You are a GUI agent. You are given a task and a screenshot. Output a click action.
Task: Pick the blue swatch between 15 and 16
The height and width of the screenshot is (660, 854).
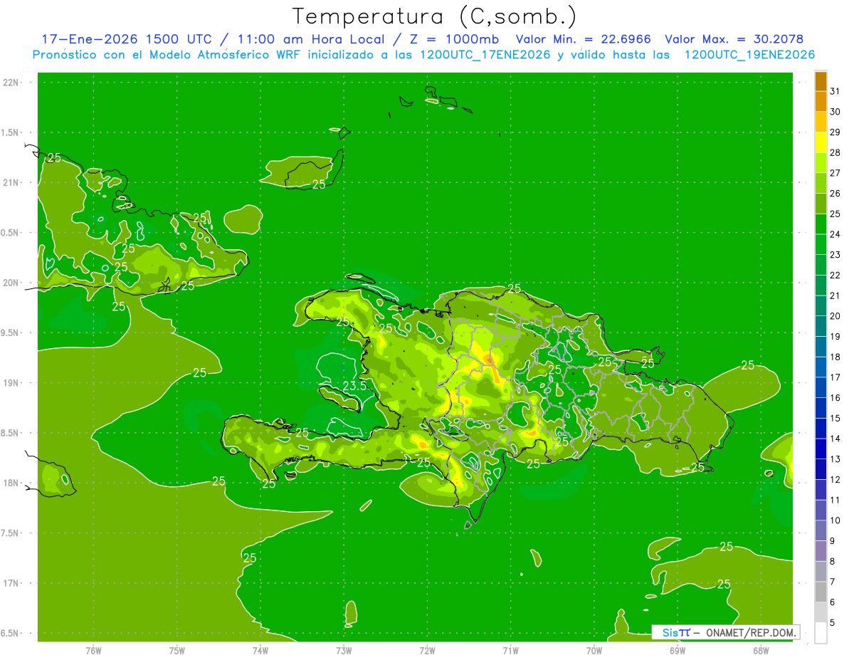pyautogui.click(x=821, y=408)
